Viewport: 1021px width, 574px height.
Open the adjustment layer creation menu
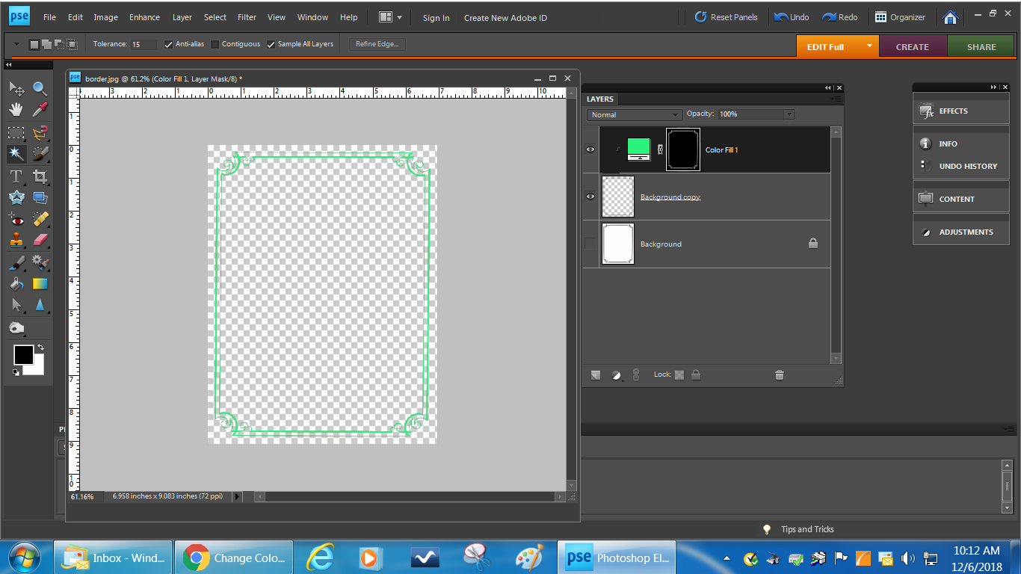click(x=617, y=375)
